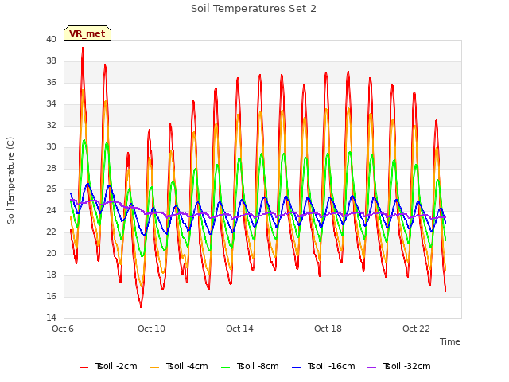Image resolution: width=509 pixels, height=382 pixels.
Task: Click the red Tsoil -2cm legend swatch
Action: (x=84, y=368)
